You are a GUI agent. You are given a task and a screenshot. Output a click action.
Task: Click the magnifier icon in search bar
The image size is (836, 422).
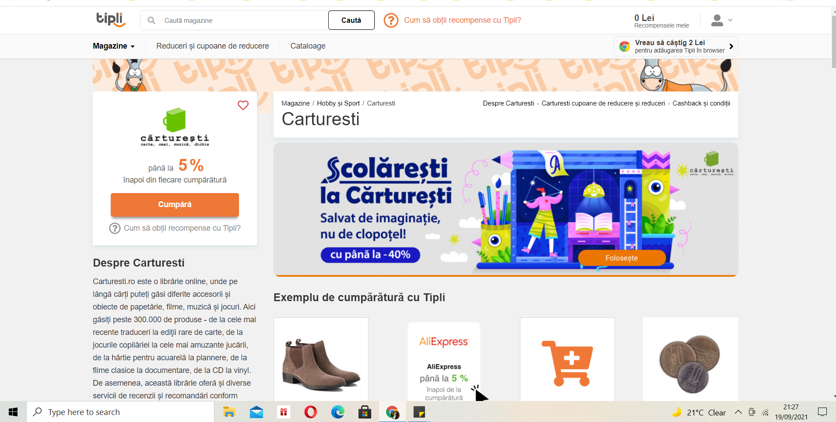tap(151, 21)
